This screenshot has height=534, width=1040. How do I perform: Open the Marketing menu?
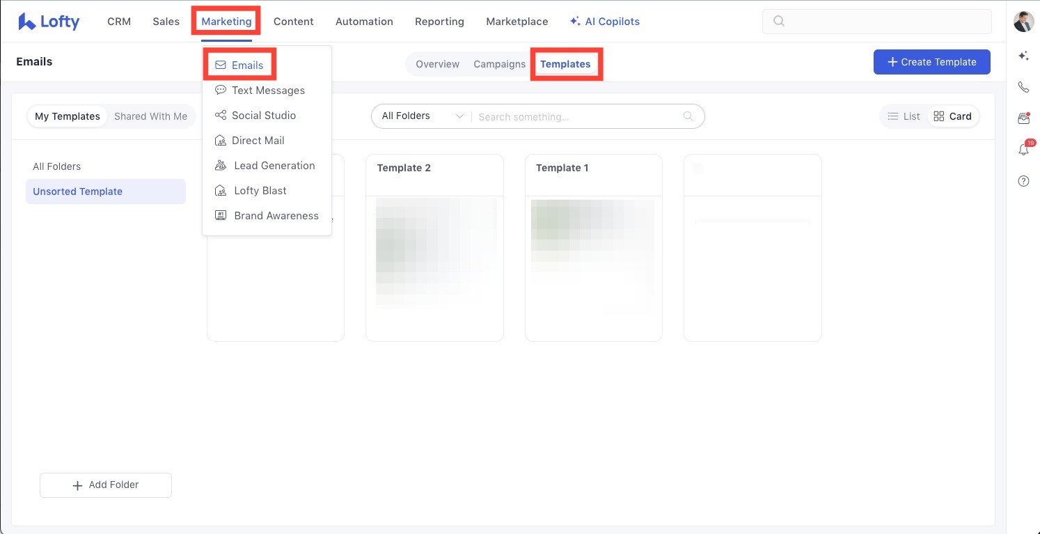pyautogui.click(x=226, y=22)
